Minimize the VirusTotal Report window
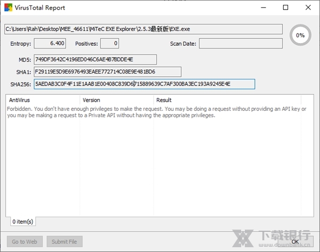 point(262,7)
